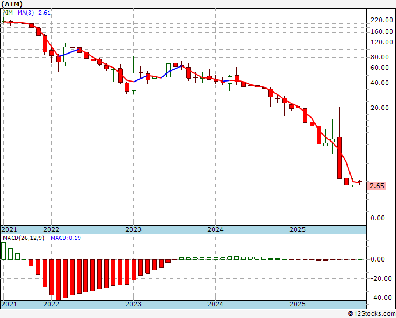Click 2023 on the price chart timeline
Screen dimensions: 396x318
tap(133, 229)
